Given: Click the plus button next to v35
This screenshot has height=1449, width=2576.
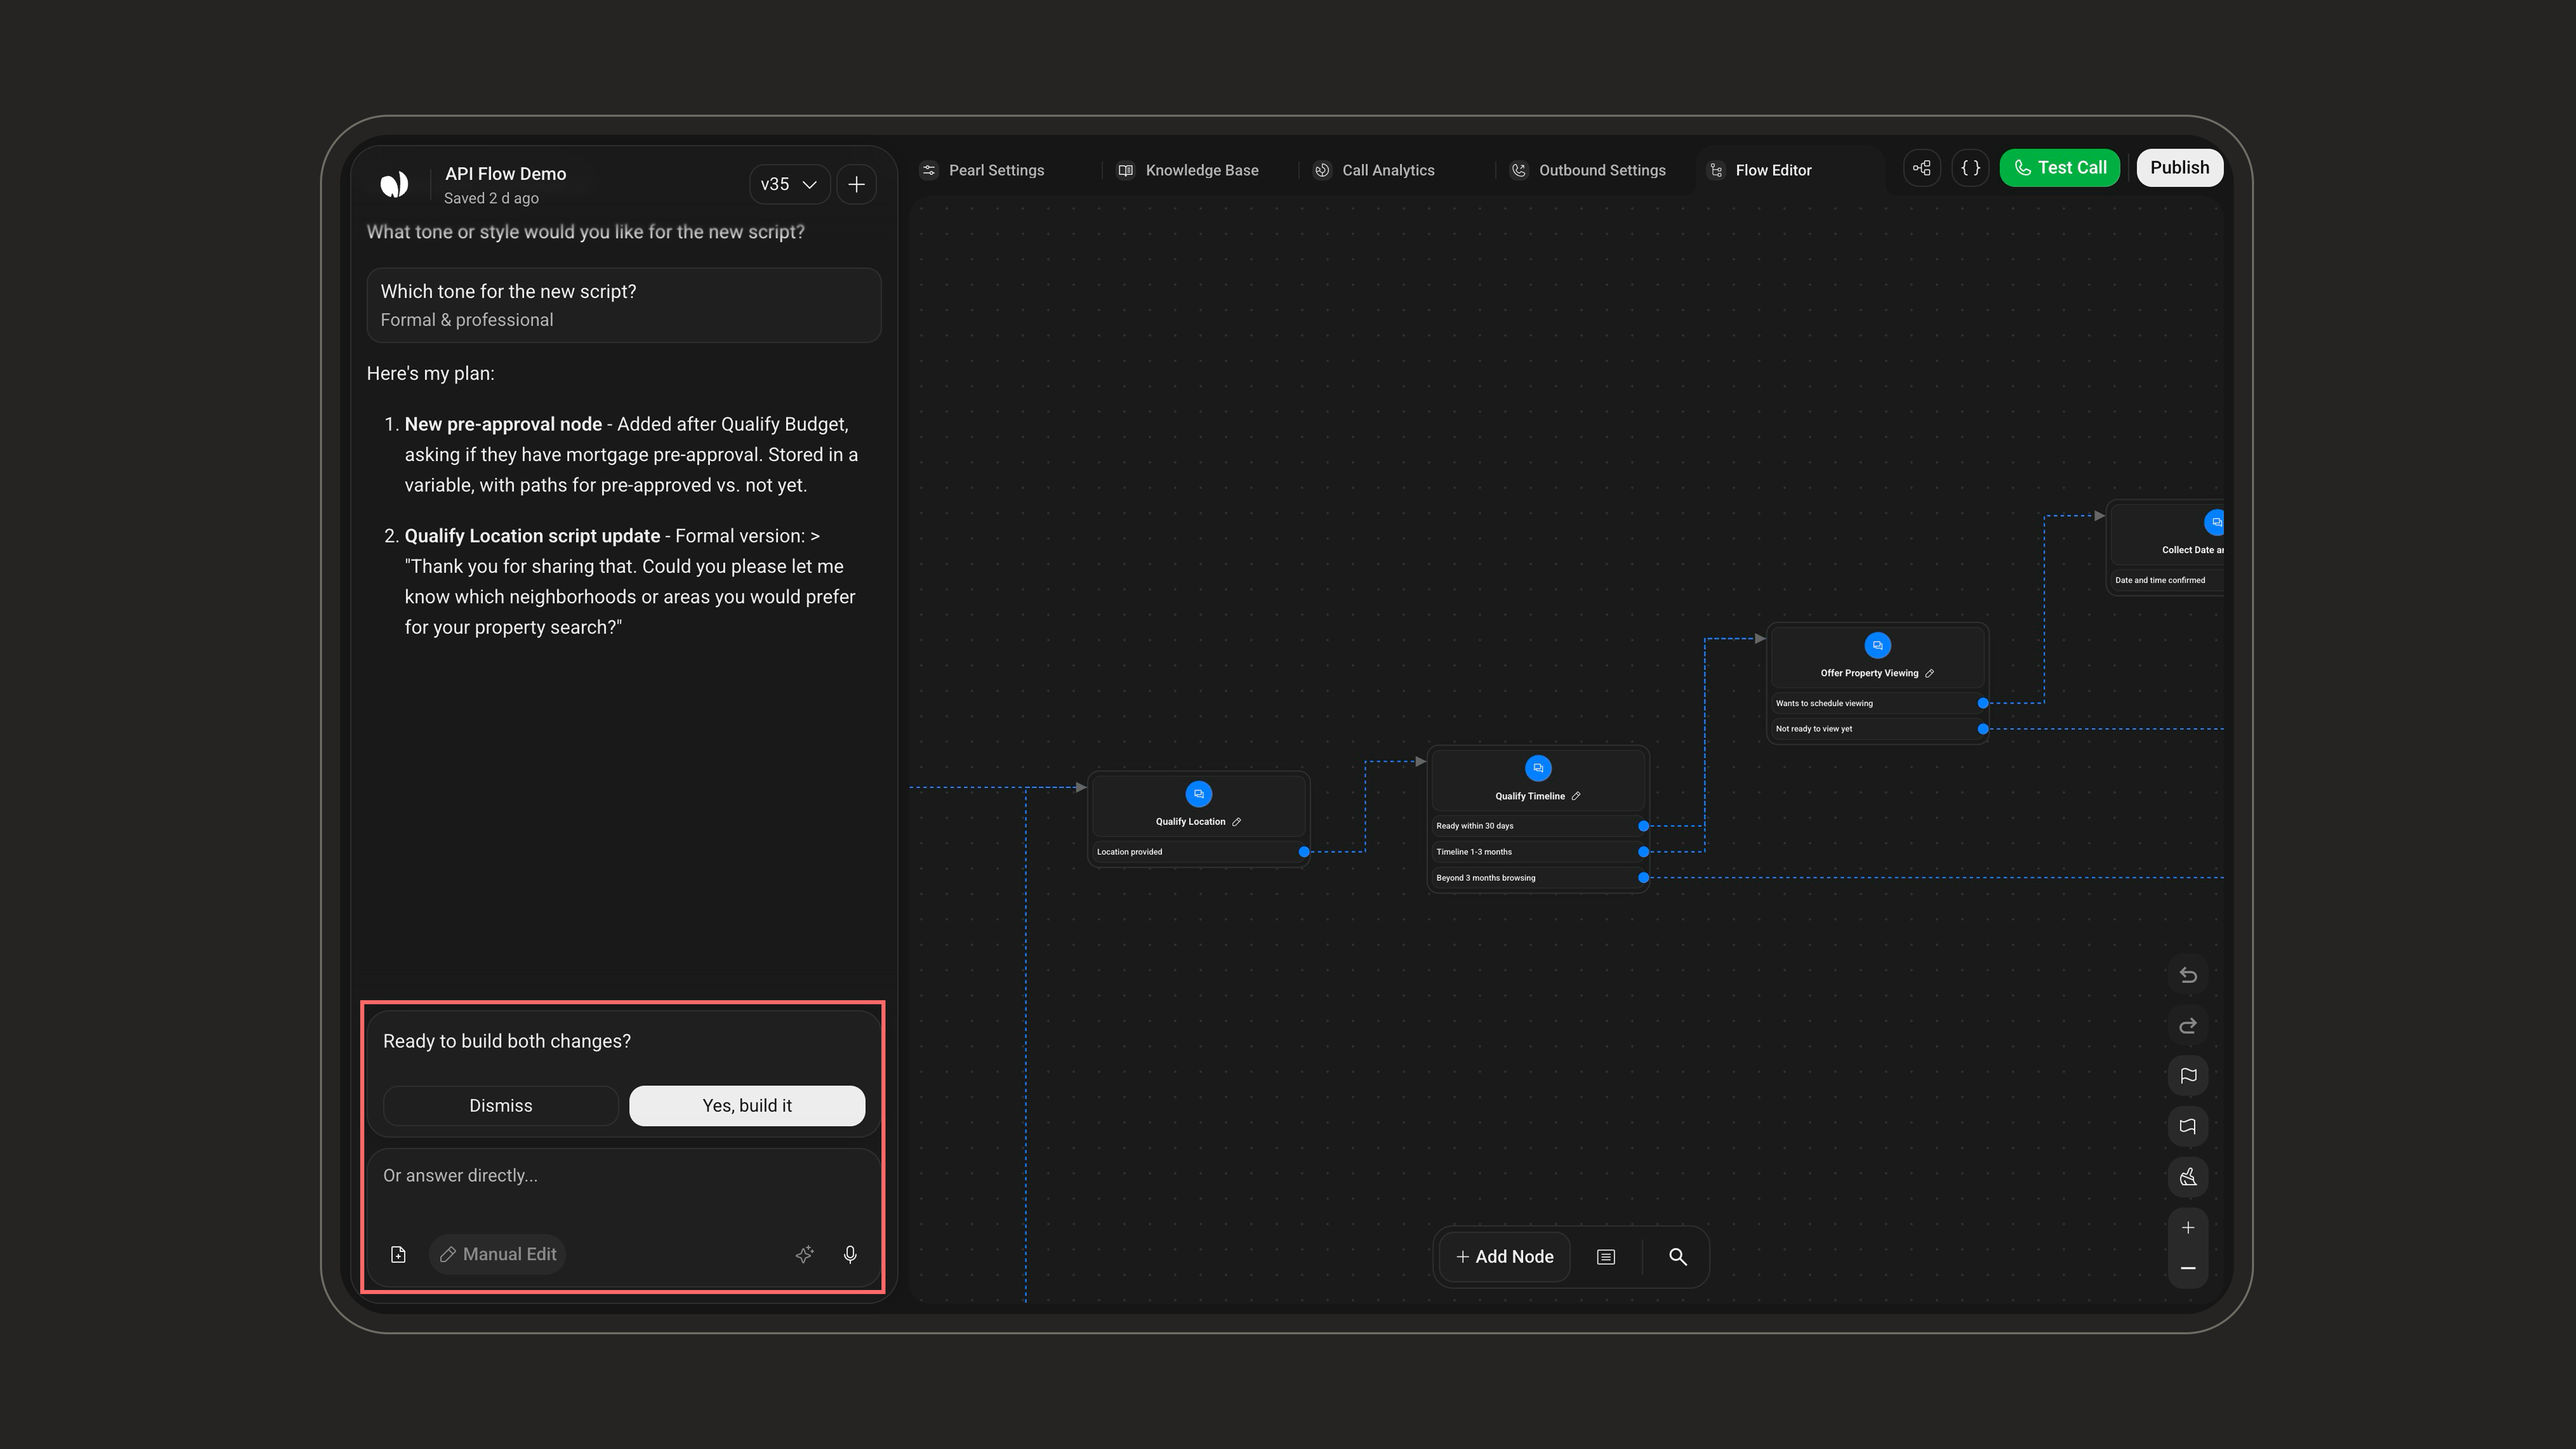Looking at the screenshot, I should click(x=856, y=184).
